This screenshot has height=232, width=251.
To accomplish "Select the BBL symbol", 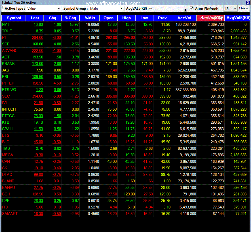I will coord(5,77).
